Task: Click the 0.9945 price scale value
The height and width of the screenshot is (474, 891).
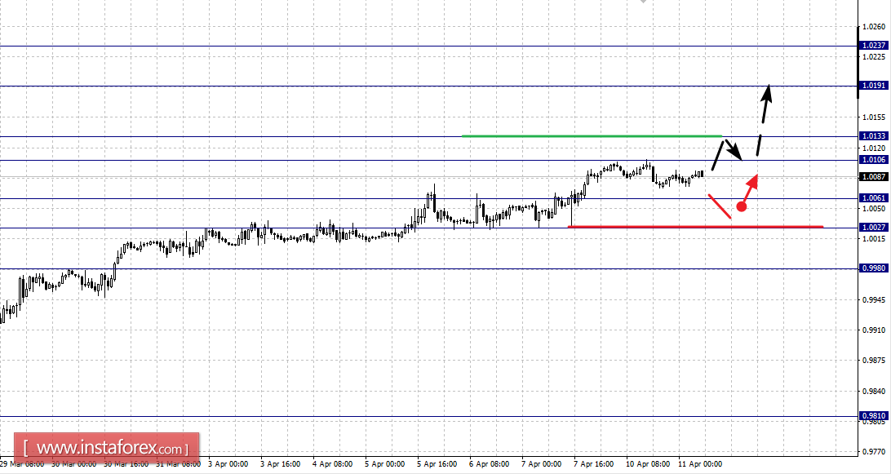Action: point(873,299)
